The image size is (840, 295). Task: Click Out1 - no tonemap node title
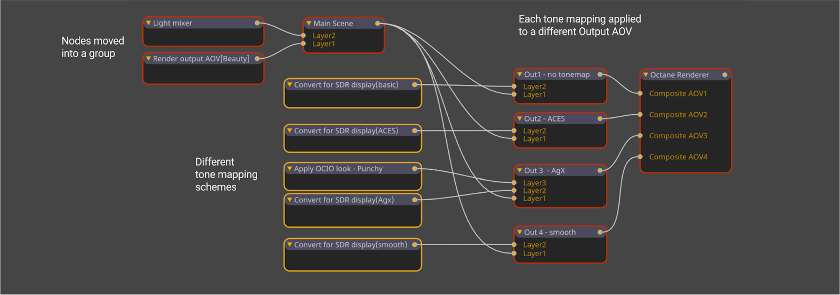[x=556, y=75]
